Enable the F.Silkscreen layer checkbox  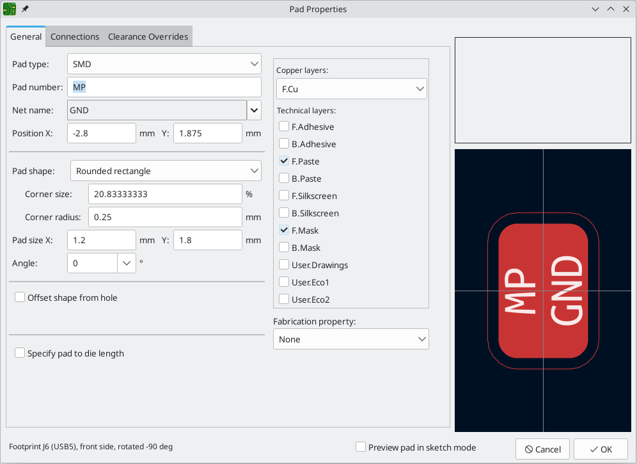(x=284, y=196)
